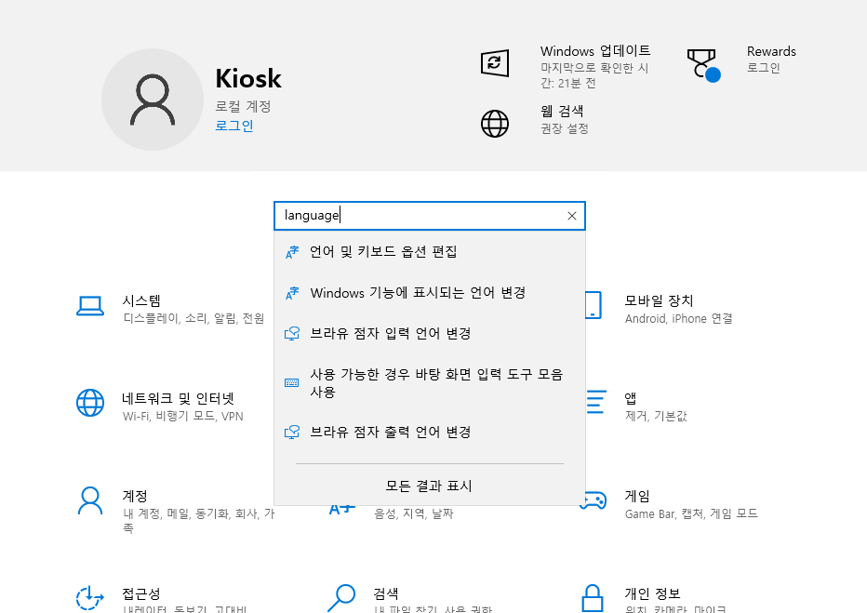Open 접근성 icon
The height and width of the screenshot is (613, 867).
(x=90, y=598)
